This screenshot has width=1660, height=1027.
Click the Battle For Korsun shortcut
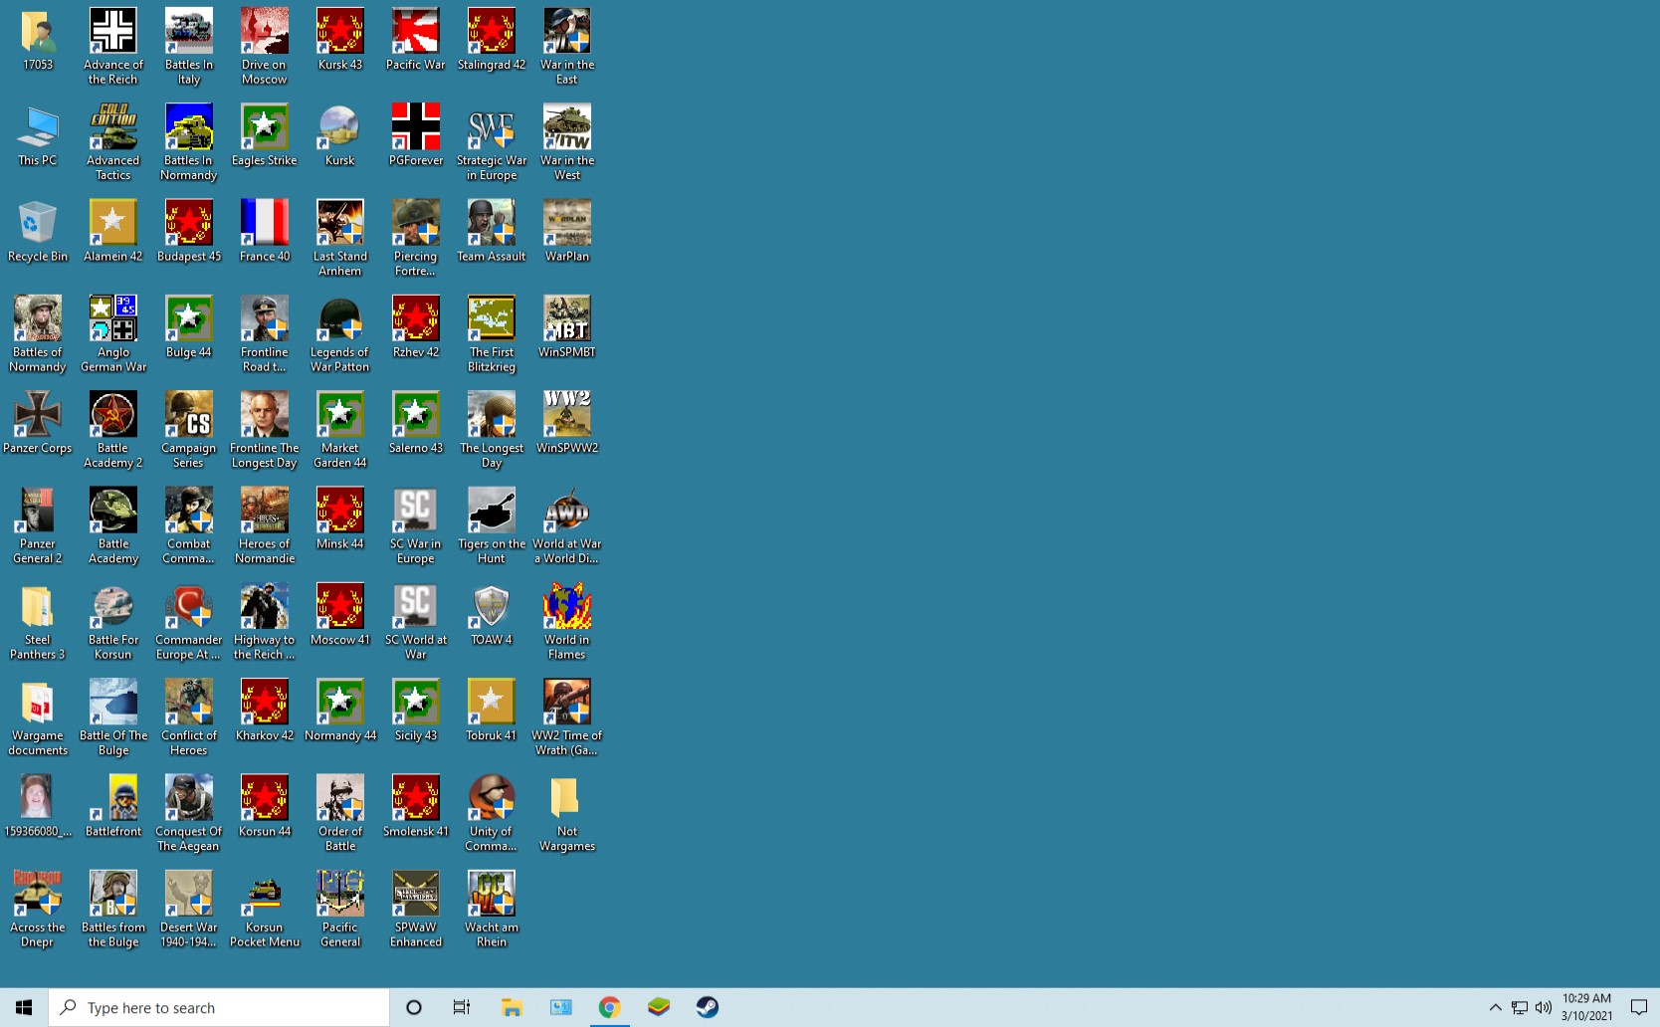pyautogui.click(x=113, y=607)
